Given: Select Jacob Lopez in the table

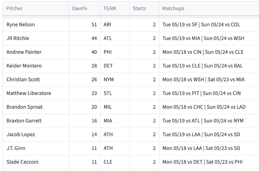Looking at the screenshot, I should [x=21, y=134].
